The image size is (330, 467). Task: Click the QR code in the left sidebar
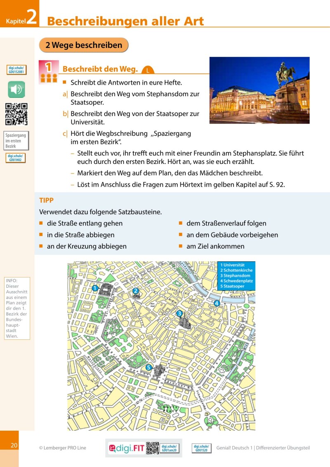(16, 114)
